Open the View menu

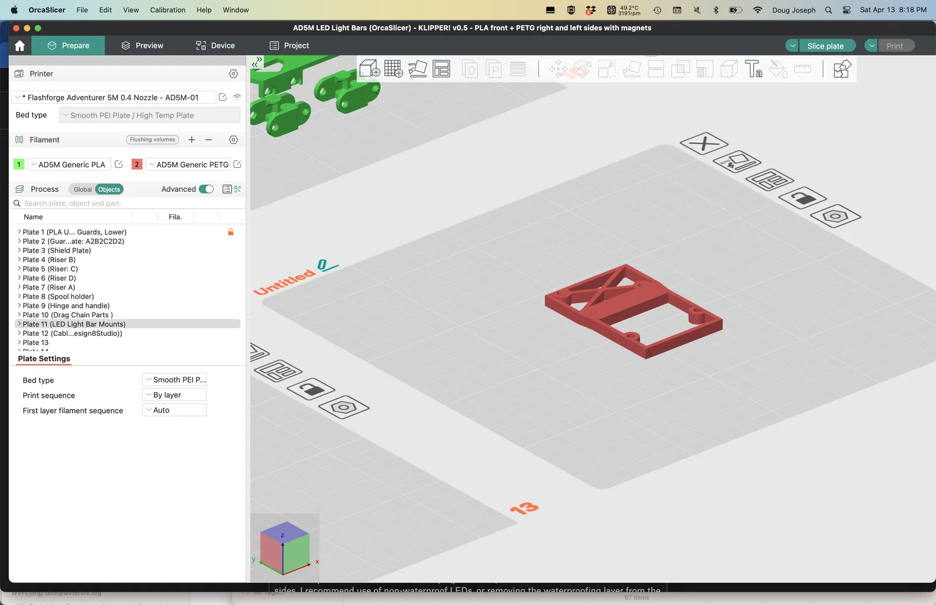tap(131, 10)
